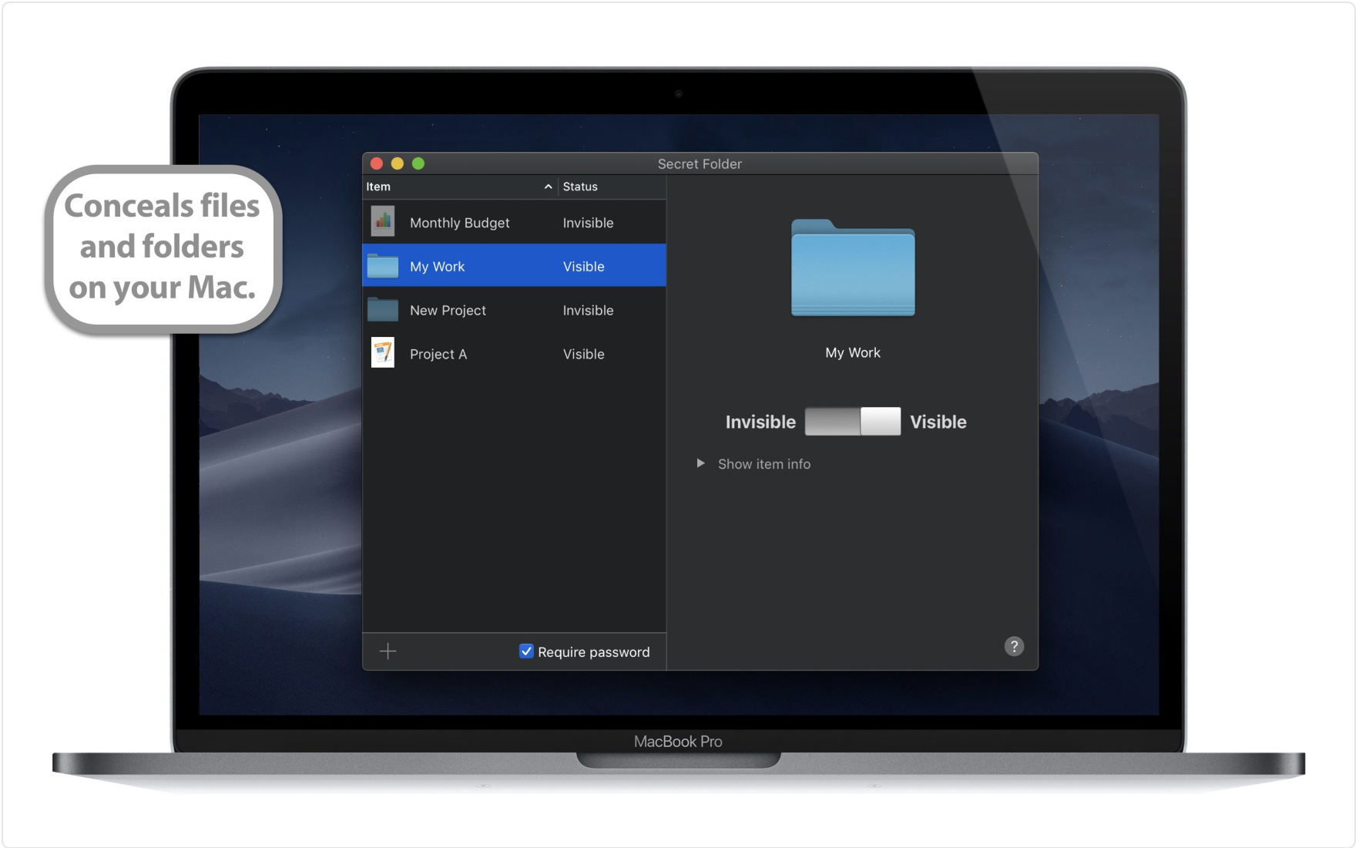The image size is (1359, 848).
Task: Sort by the Item column header
Action: click(x=460, y=187)
